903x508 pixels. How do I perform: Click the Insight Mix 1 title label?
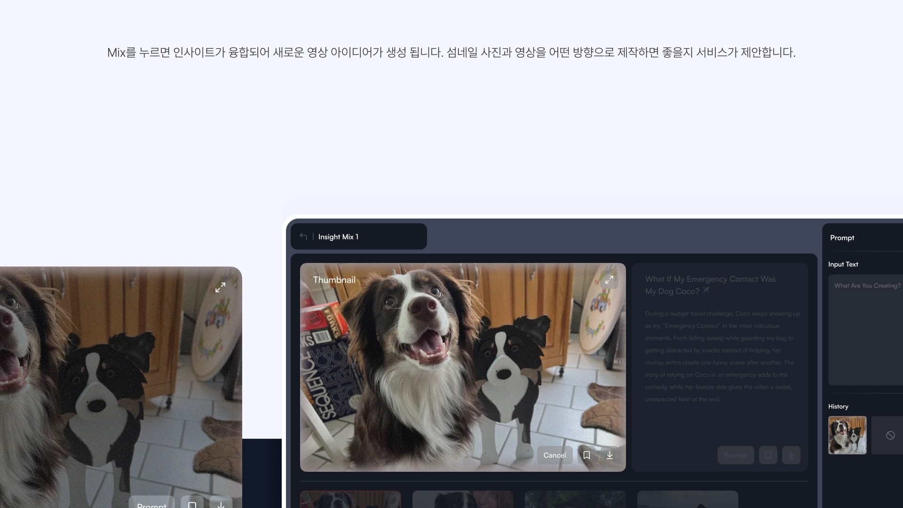click(338, 237)
